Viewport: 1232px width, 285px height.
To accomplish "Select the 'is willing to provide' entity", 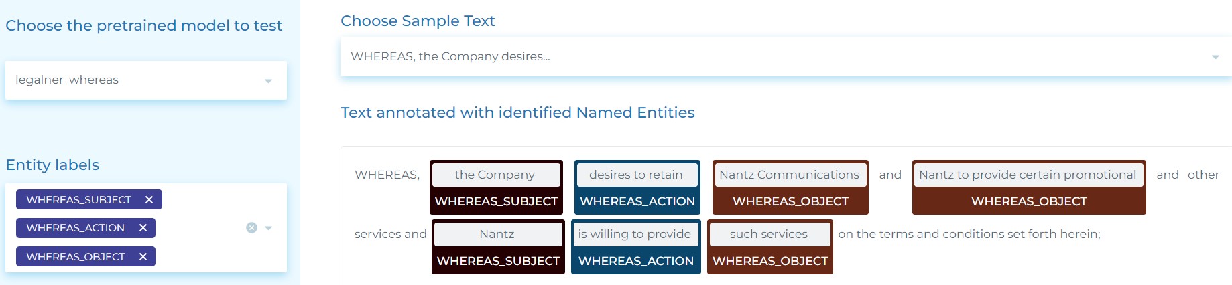I will click(x=635, y=234).
